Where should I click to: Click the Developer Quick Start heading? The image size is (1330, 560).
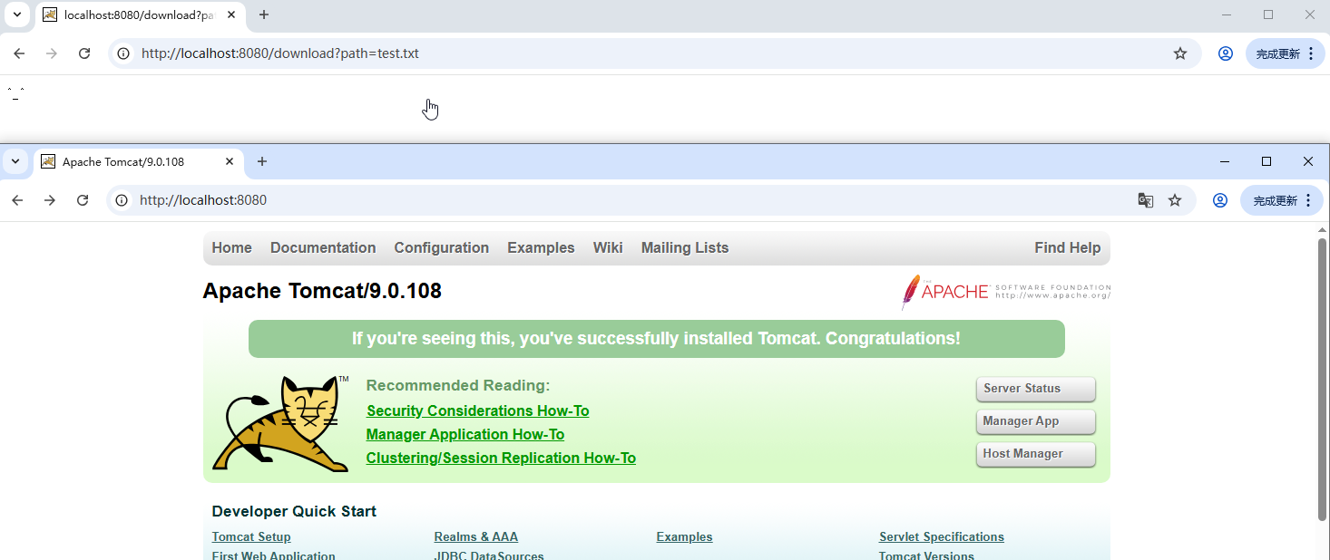[294, 511]
